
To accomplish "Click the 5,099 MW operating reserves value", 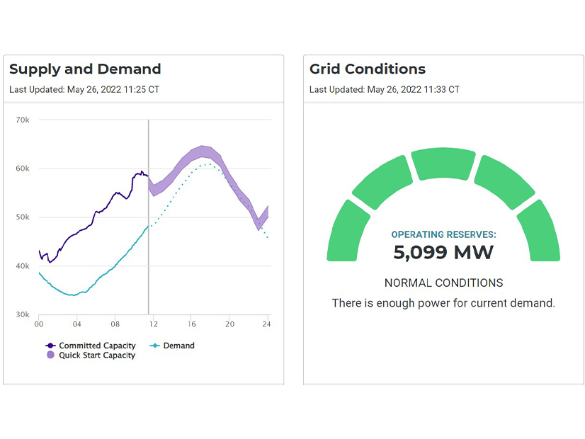I will [x=443, y=252].
